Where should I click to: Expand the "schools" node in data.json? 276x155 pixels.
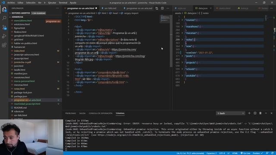click(182, 69)
